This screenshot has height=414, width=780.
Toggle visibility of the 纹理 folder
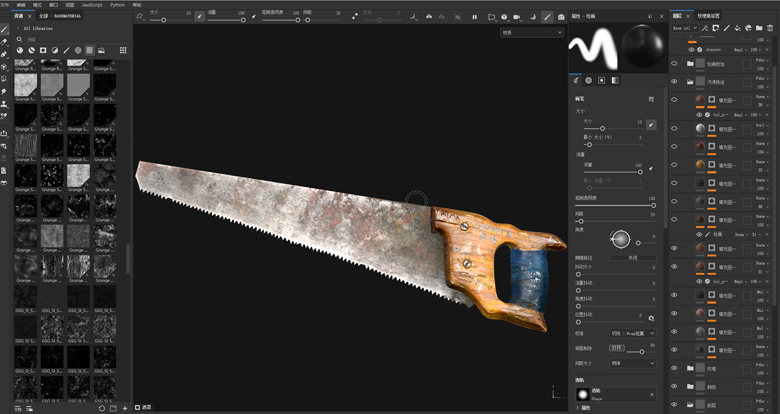674,368
